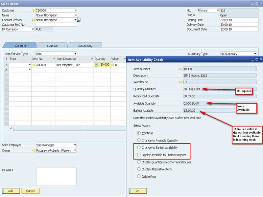The image size is (263, 197).
Task: Click the link arrow beside Owner Patterson-Roberts, Warren
Action: (x=34, y=150)
